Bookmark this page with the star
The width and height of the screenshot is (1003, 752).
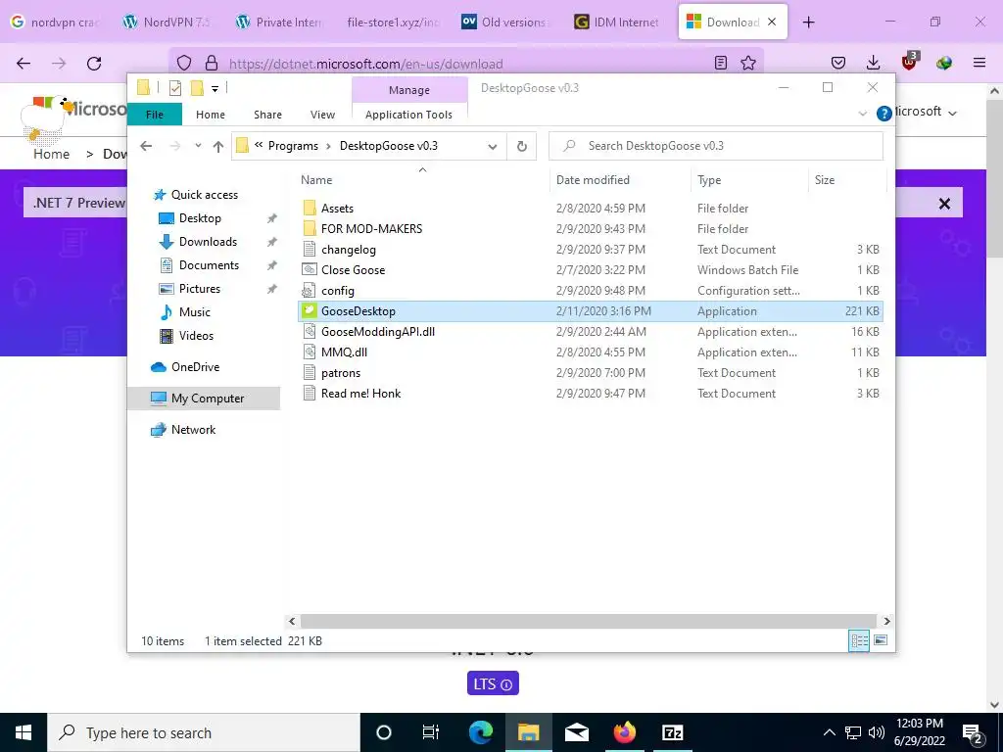point(747,63)
